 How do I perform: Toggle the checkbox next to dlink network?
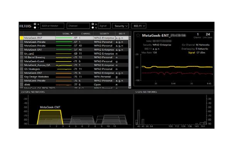pyautogui.click(x=22, y=84)
